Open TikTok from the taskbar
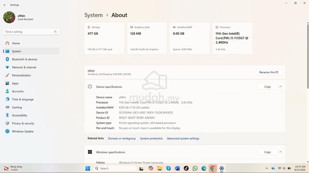 tap(186, 168)
